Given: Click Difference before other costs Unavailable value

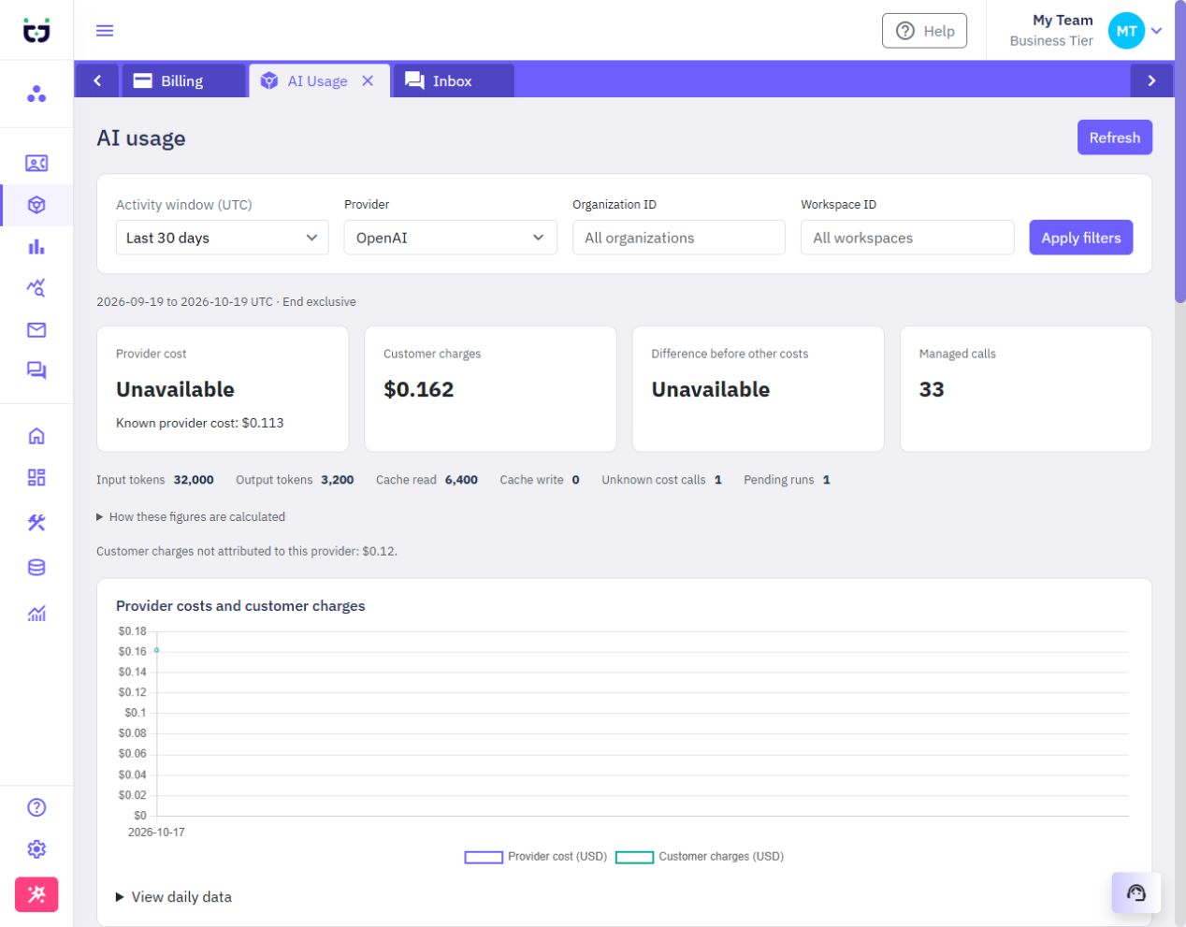Looking at the screenshot, I should pyautogui.click(x=710, y=389).
